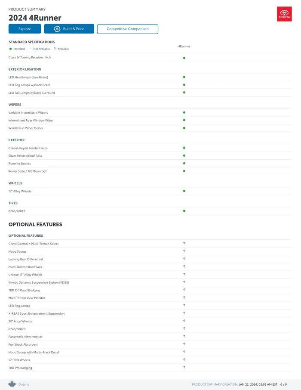
Task: Click the Toyota logo
Action: tap(284, 14)
